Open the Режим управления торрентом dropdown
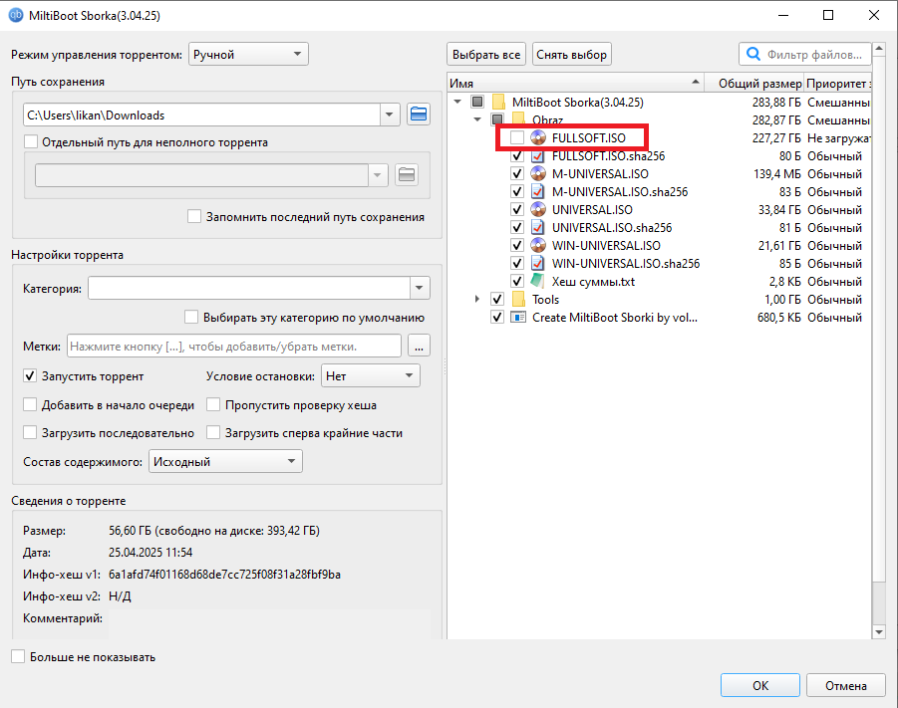 point(248,54)
